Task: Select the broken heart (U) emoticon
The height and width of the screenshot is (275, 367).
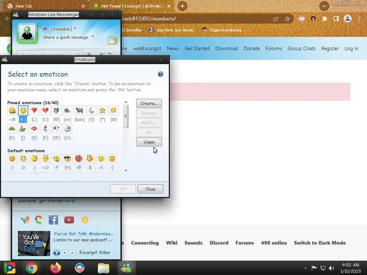Action: click(x=45, y=110)
